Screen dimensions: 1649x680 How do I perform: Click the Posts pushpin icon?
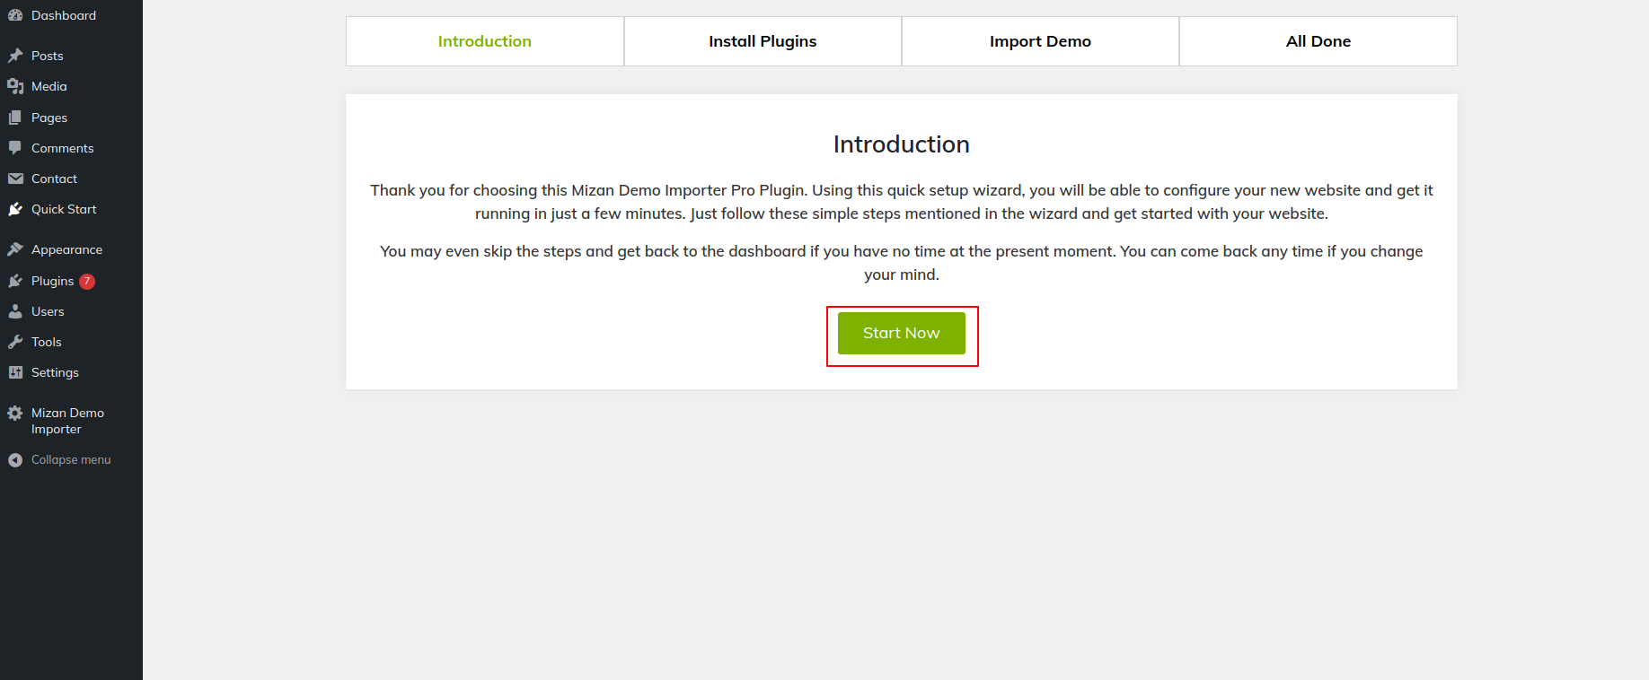pos(15,56)
